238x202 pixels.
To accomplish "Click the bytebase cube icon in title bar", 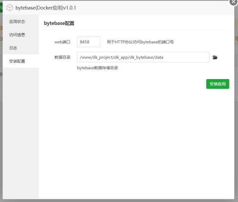I will (x=10, y=8).
